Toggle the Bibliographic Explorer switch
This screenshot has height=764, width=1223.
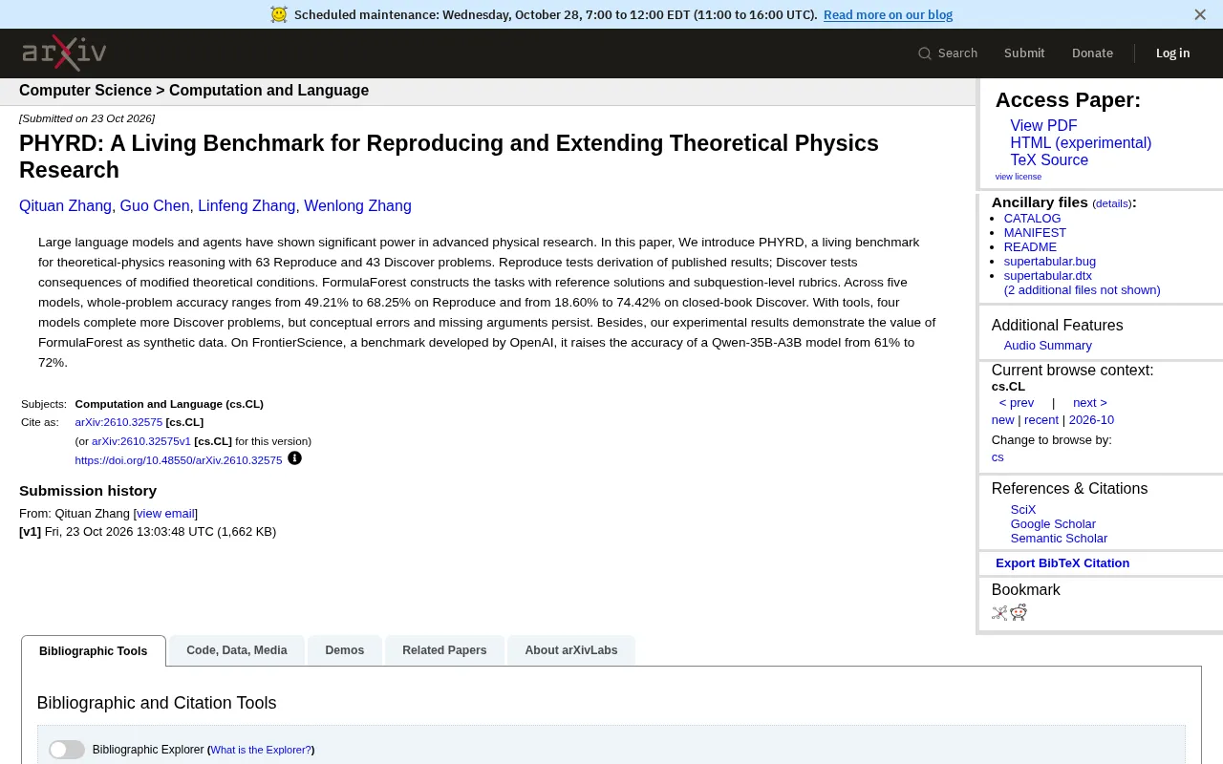(67, 750)
